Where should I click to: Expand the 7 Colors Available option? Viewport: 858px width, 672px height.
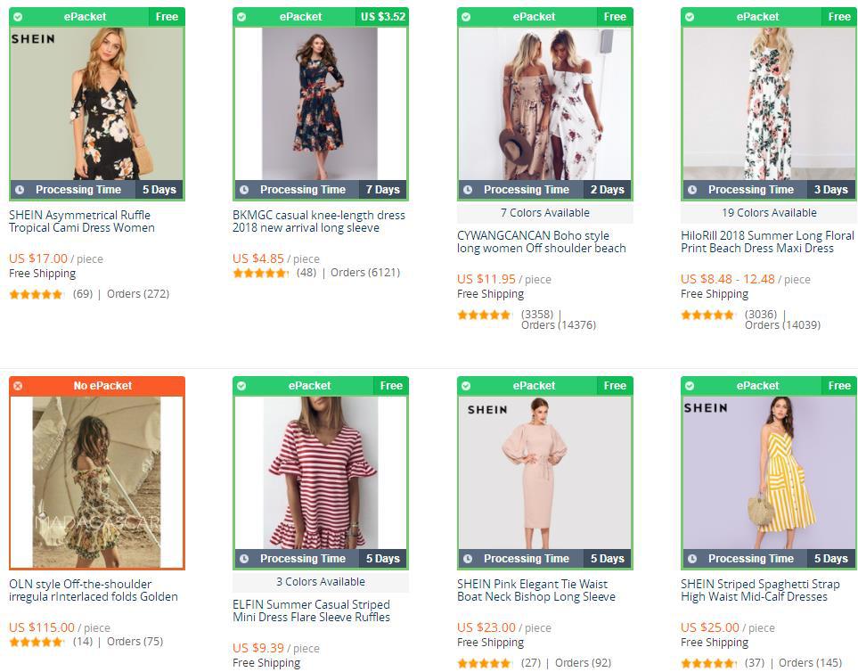543,212
